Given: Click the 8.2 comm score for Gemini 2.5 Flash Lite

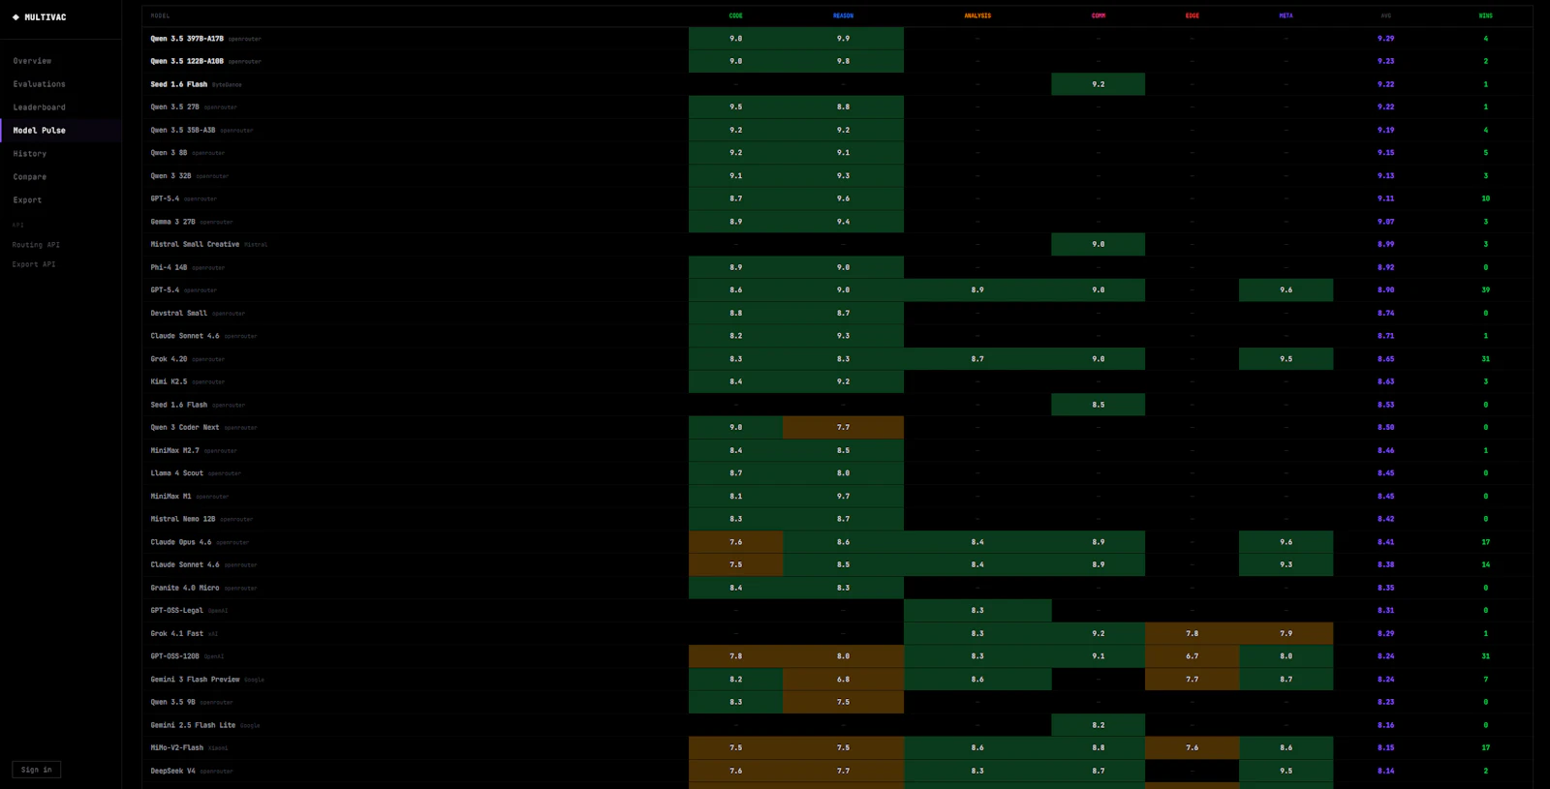Looking at the screenshot, I should click(1098, 725).
